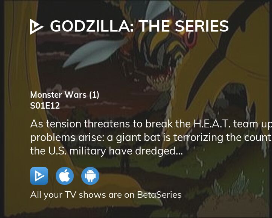Click the word "GODZILLA:" in the heading
Viewport: 272px width, 218px height.
coord(90,26)
